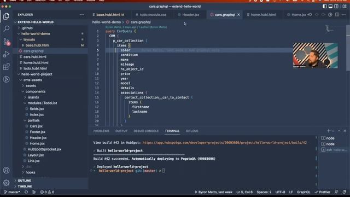Open fields.jsx in TodoList module
The image size is (350, 197).
pyautogui.click(x=50, y=109)
